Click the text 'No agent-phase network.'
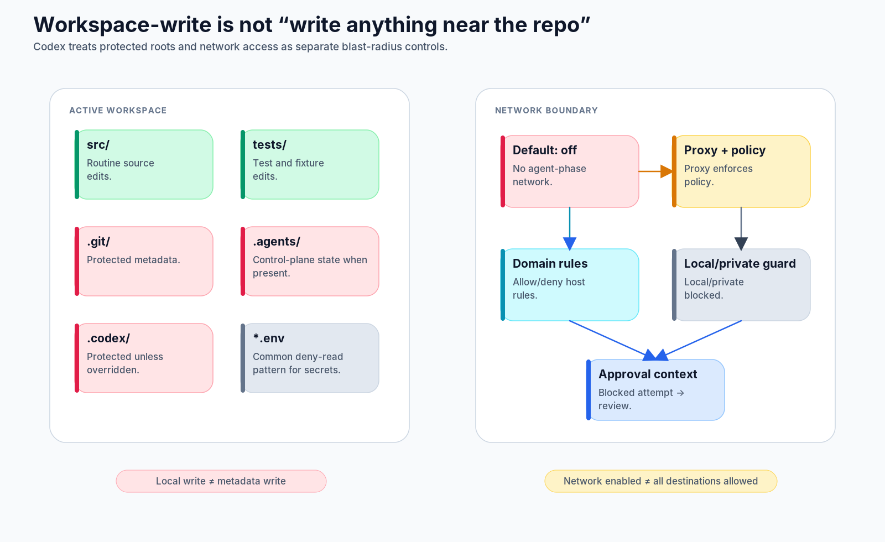885x542 pixels. pyautogui.click(x=549, y=175)
